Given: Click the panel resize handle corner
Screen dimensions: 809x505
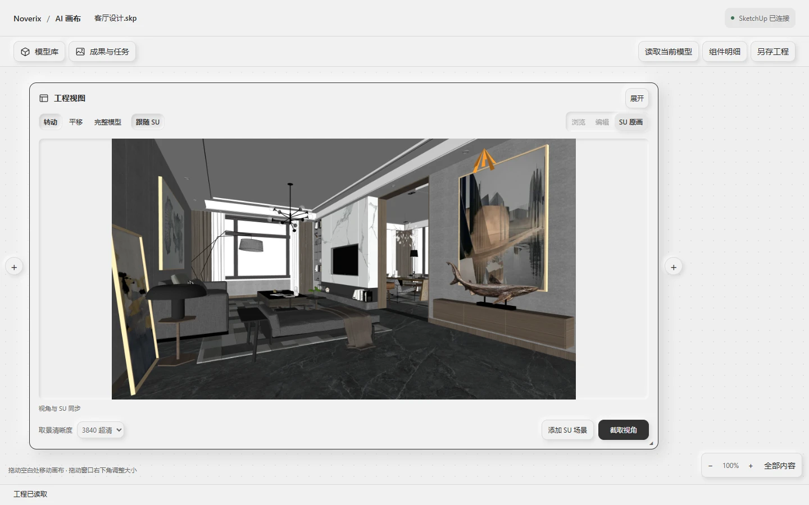Looking at the screenshot, I should click(651, 443).
